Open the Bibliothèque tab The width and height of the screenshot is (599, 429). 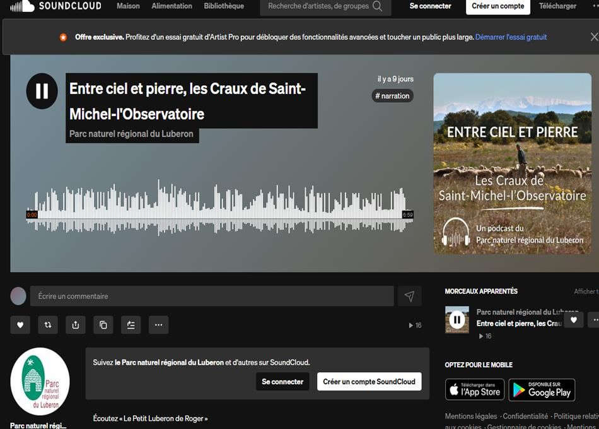pos(224,6)
